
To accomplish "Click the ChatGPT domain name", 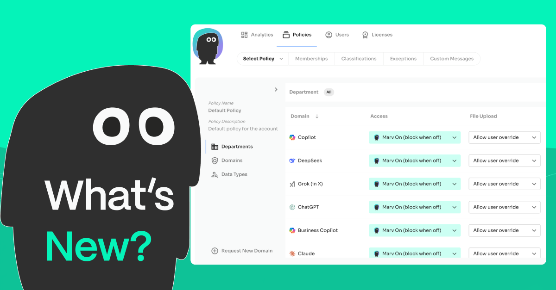I will click(x=308, y=207).
